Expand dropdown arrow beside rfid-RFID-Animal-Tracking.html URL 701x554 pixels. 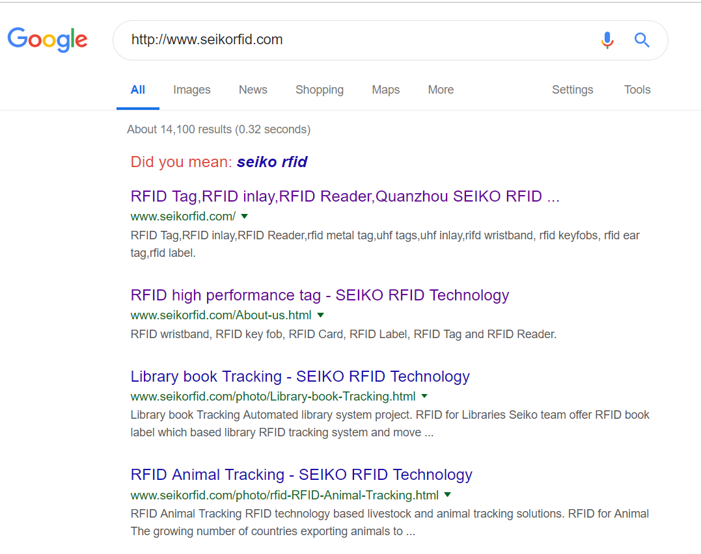point(448,495)
